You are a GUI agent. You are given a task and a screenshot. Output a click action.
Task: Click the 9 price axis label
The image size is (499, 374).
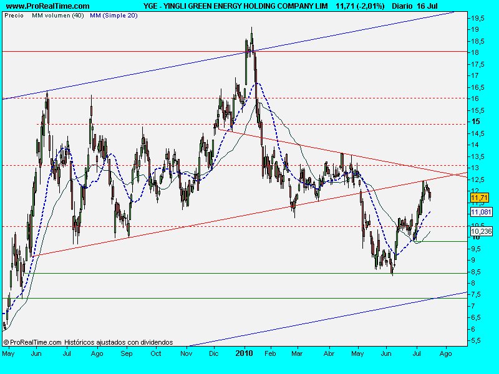473,260
